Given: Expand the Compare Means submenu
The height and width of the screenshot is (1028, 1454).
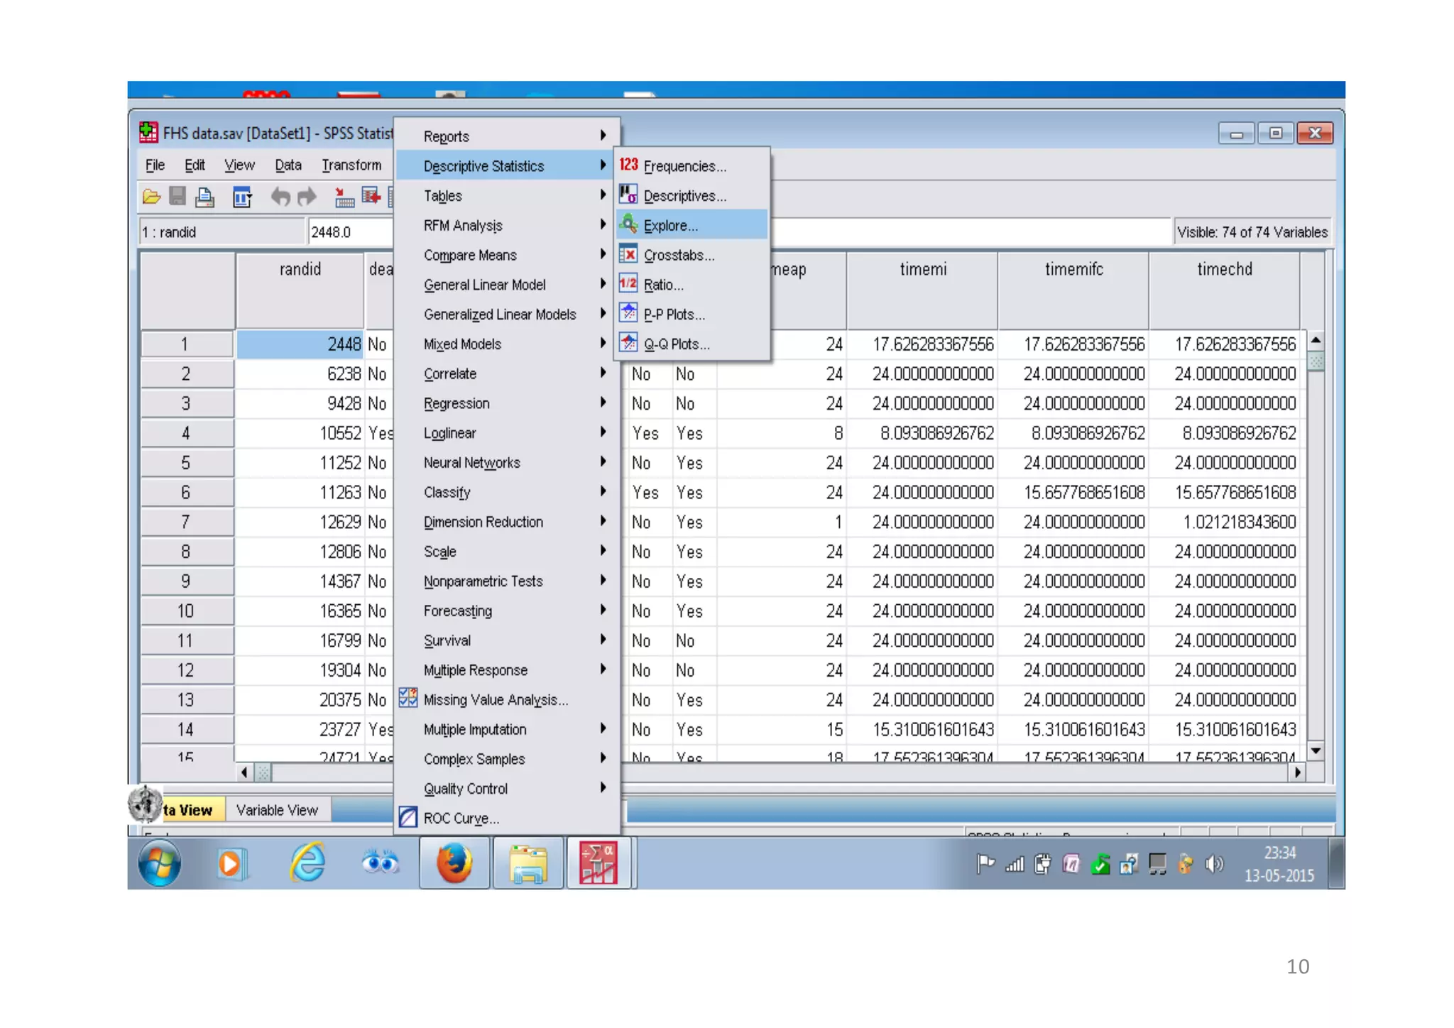Looking at the screenshot, I should pos(470,255).
